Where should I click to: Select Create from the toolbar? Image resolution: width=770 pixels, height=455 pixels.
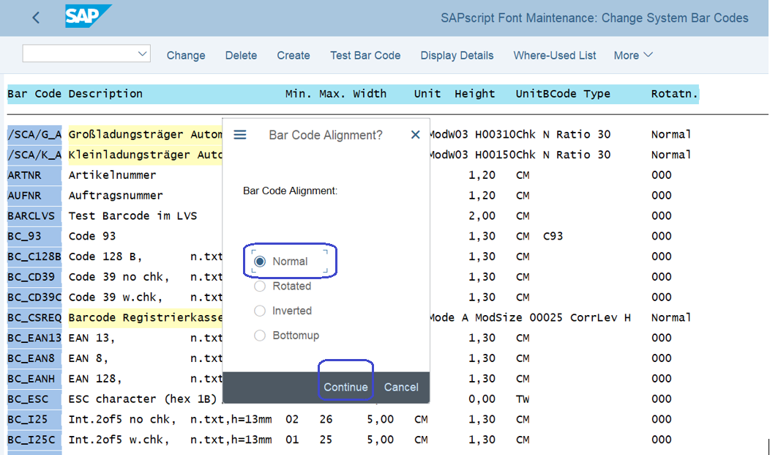[293, 55]
